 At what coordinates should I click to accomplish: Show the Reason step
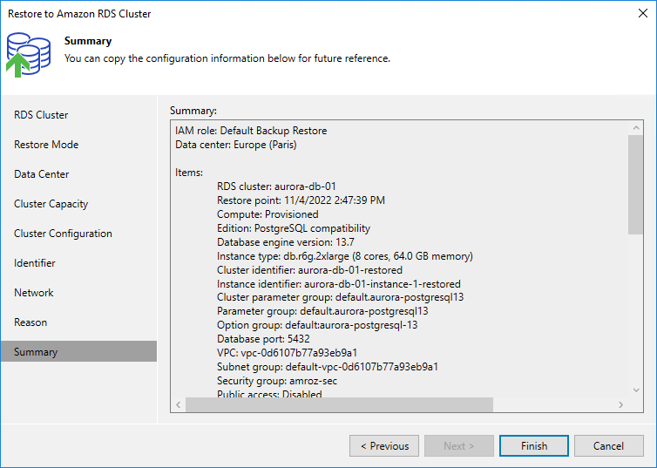[x=30, y=322]
